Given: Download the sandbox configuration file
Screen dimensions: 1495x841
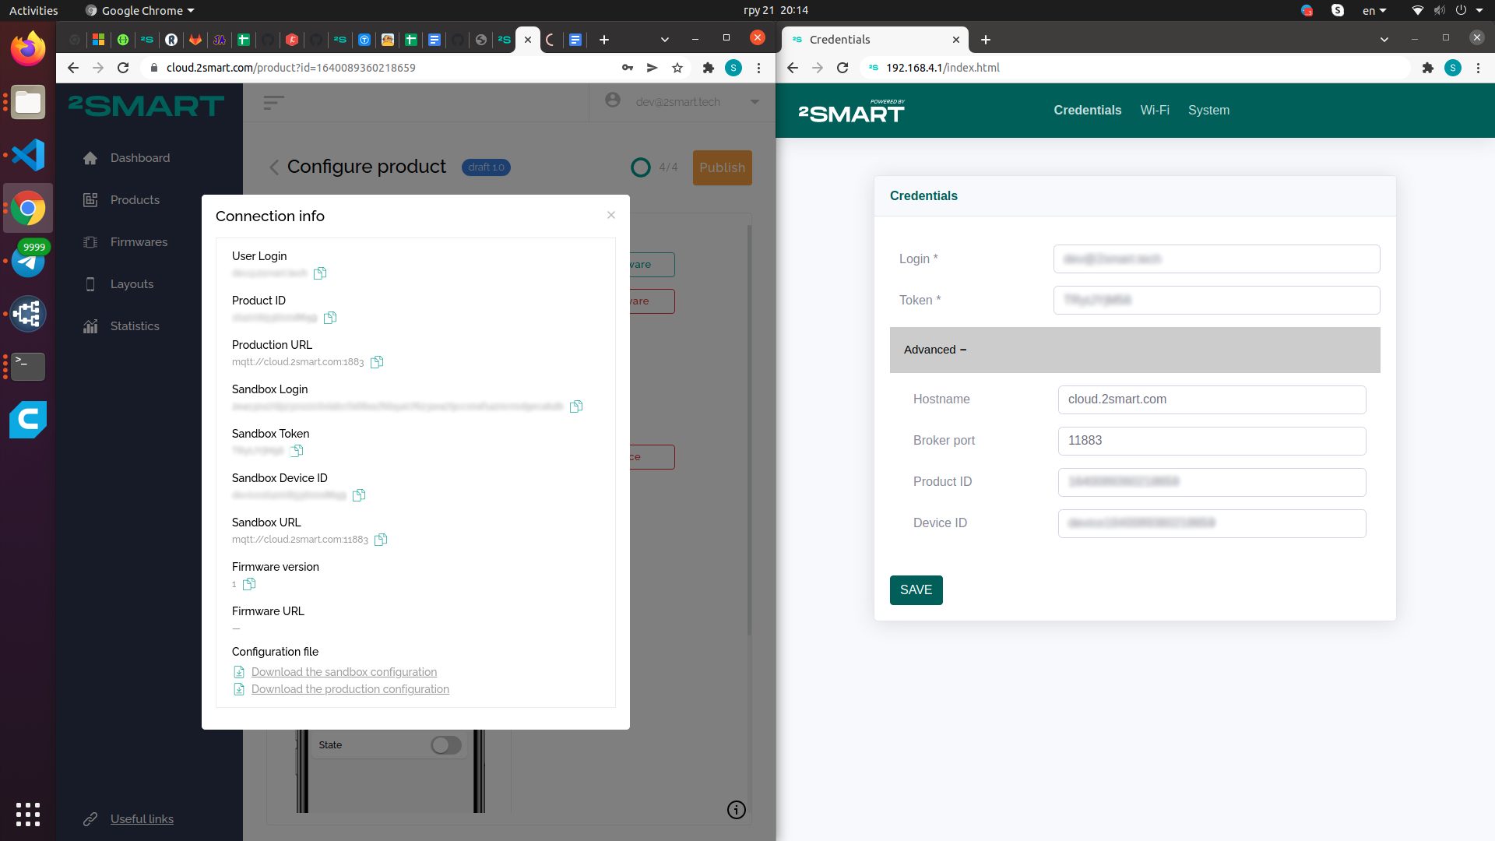Looking at the screenshot, I should 344,672.
